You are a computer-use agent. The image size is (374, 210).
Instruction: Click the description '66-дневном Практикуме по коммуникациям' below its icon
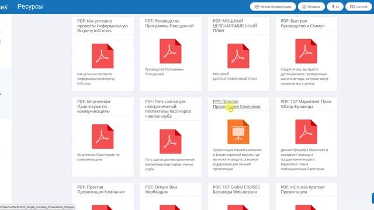pyautogui.click(x=98, y=157)
